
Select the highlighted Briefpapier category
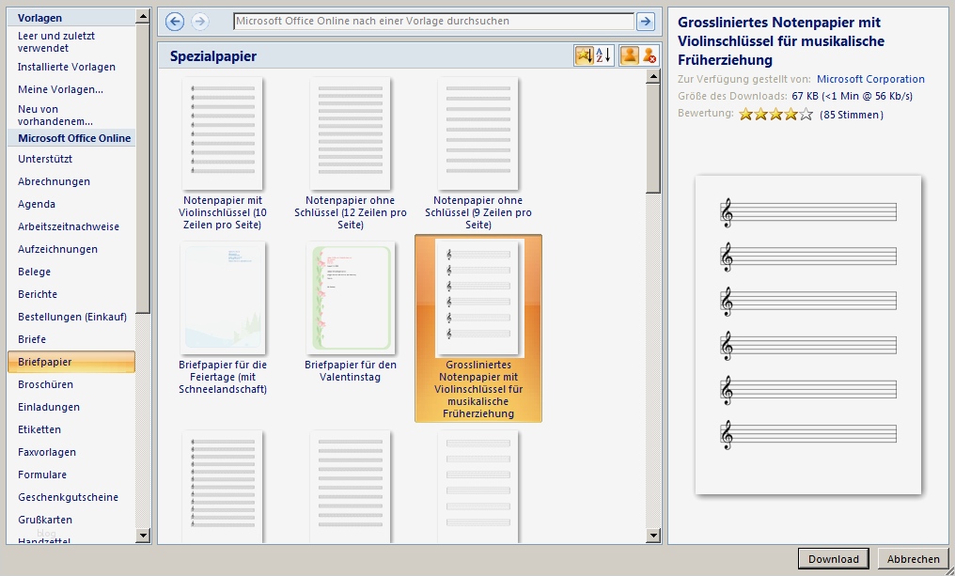pyautogui.click(x=71, y=362)
